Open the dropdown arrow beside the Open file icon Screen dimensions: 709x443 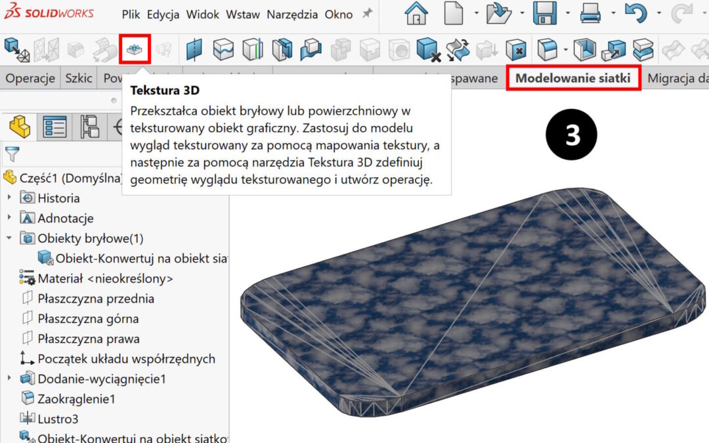(522, 14)
